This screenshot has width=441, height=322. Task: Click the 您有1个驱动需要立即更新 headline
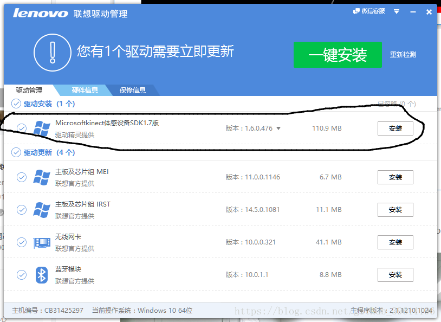(x=155, y=51)
